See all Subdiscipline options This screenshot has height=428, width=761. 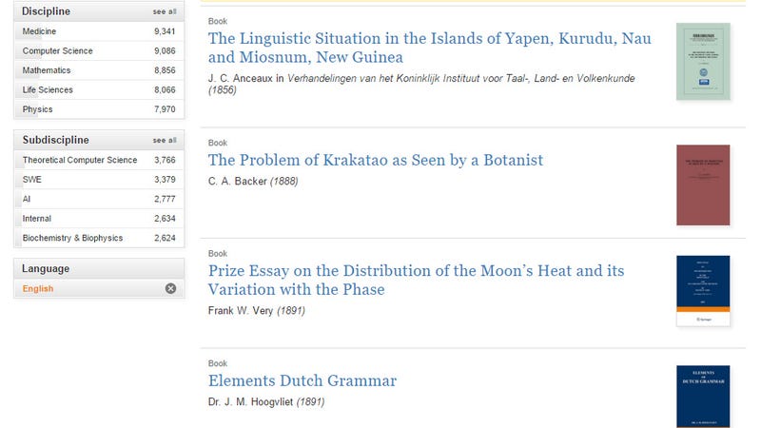165,140
